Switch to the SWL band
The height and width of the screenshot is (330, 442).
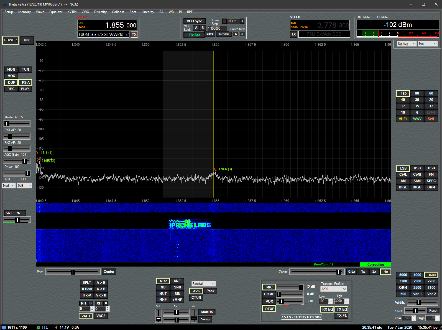pyautogui.click(x=431, y=119)
